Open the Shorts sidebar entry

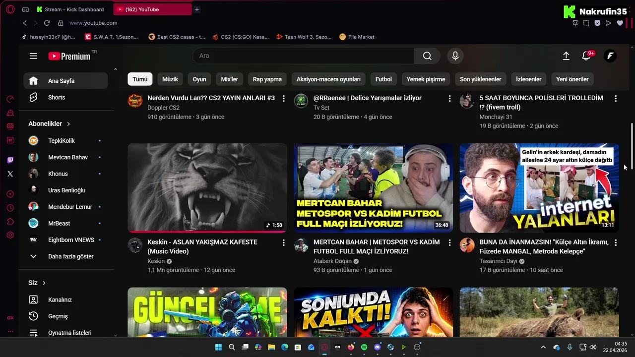point(65,98)
